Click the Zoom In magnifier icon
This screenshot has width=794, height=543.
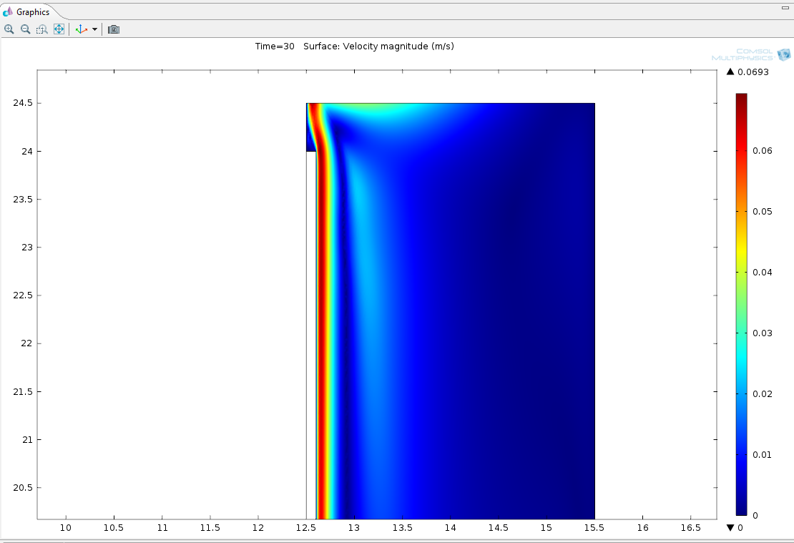coord(9,29)
